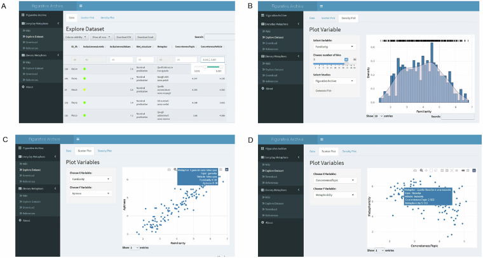
Task: Open Column visibility dropdown in panel A
Action: pyautogui.click(x=76, y=37)
